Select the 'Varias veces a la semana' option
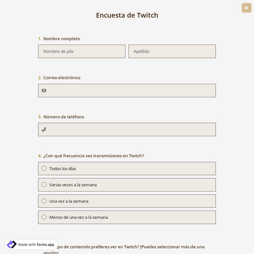The height and width of the screenshot is (254, 254). coord(44,185)
